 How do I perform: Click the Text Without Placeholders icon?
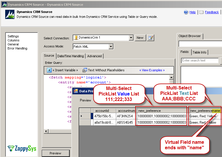pyautogui.click(x=84, y=70)
